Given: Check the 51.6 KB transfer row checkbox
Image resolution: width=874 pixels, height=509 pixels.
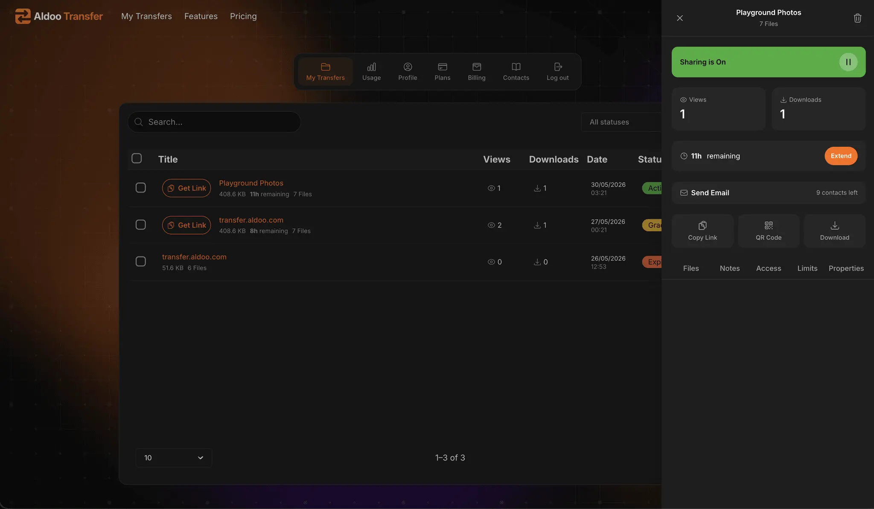Looking at the screenshot, I should pyautogui.click(x=140, y=262).
